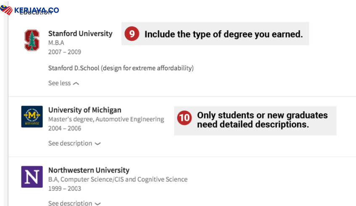The width and height of the screenshot is (356, 206).
Task: Open the Northwestern University title link
Action: [89, 170]
